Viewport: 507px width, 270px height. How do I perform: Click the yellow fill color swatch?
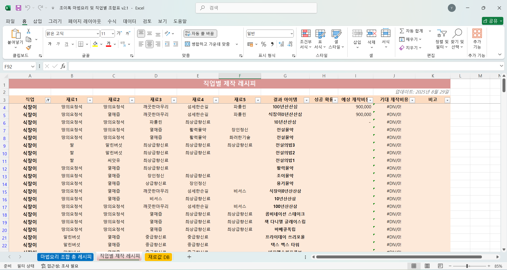point(95,44)
